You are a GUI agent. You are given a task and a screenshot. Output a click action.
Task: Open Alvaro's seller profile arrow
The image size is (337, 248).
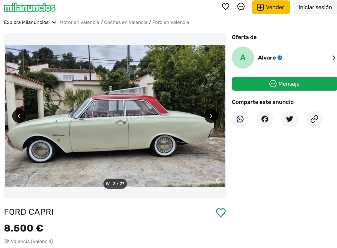pos(334,58)
